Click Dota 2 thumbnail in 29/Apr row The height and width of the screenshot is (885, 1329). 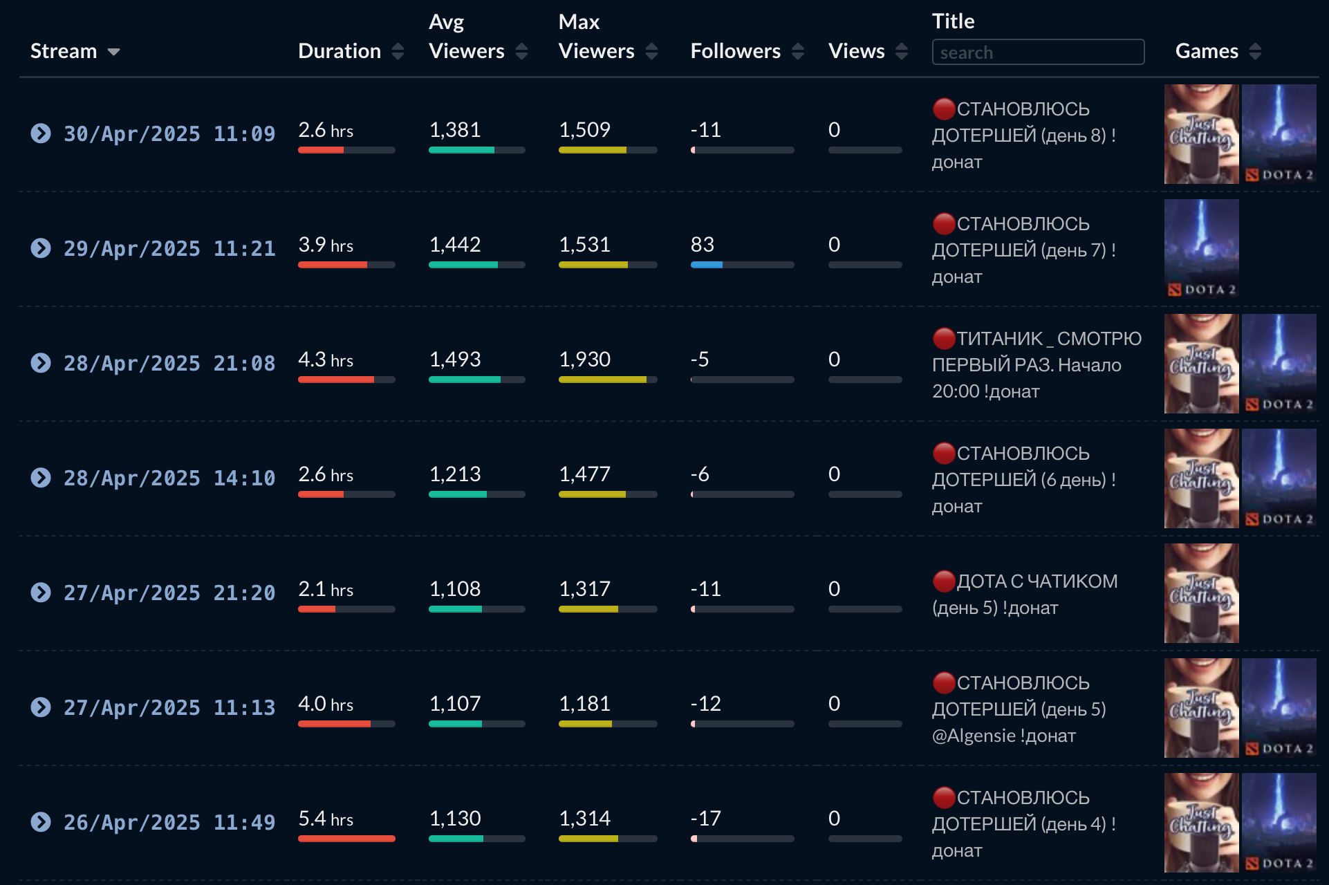pos(1201,248)
